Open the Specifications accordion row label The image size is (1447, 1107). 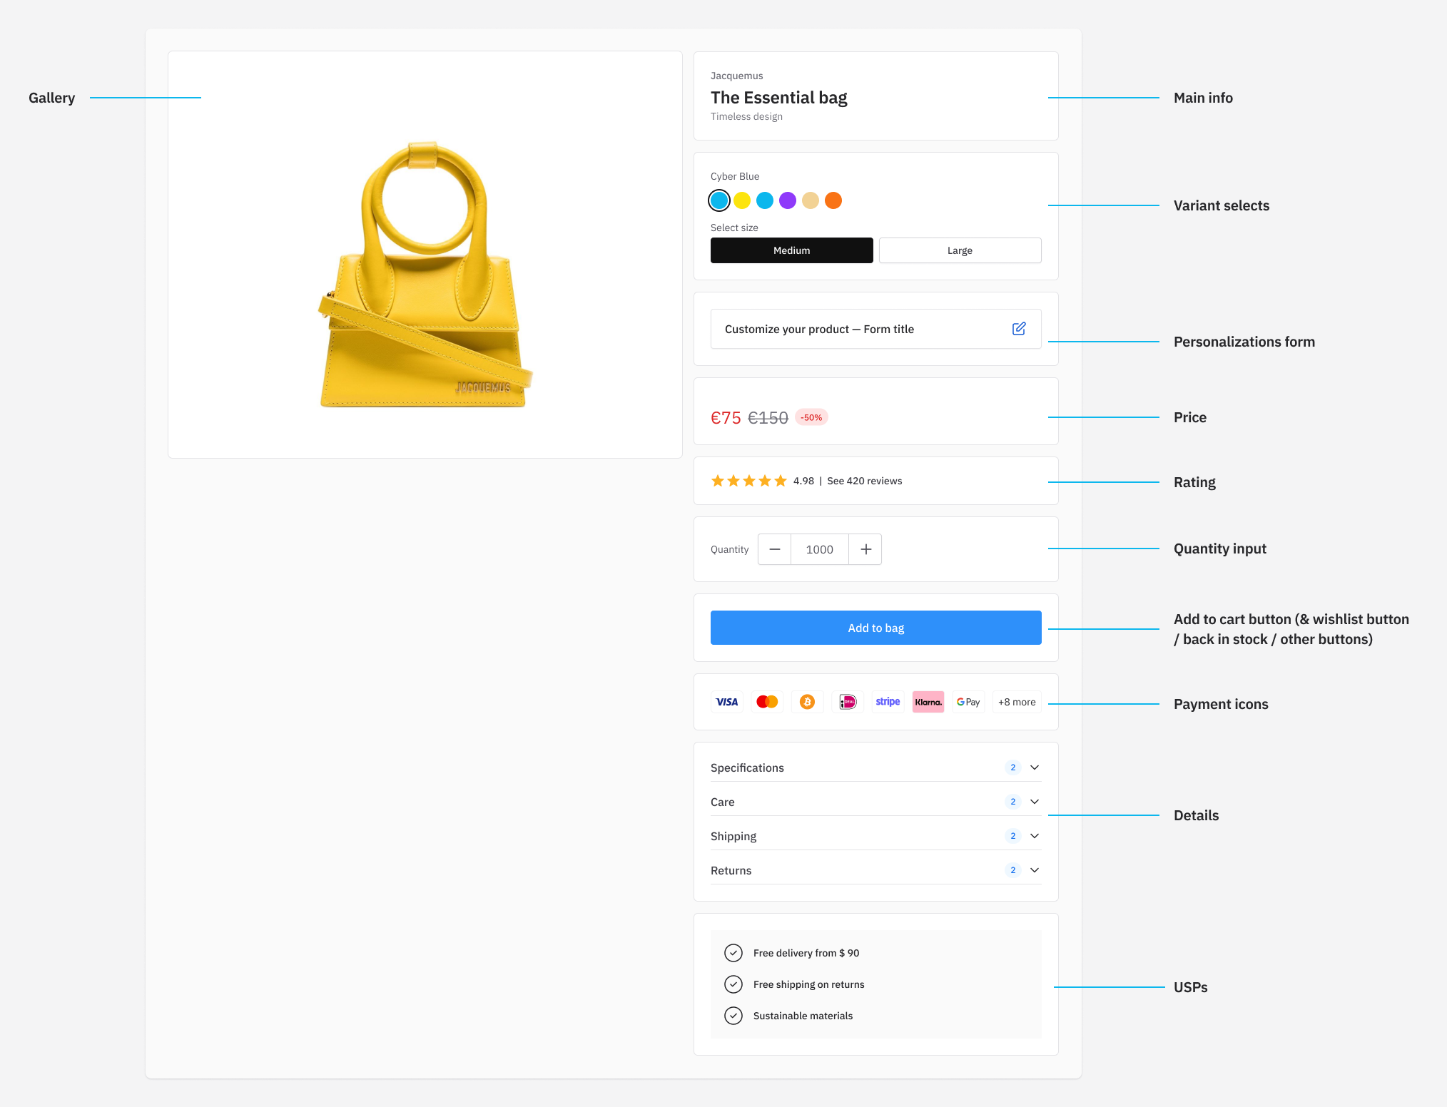coord(747,767)
